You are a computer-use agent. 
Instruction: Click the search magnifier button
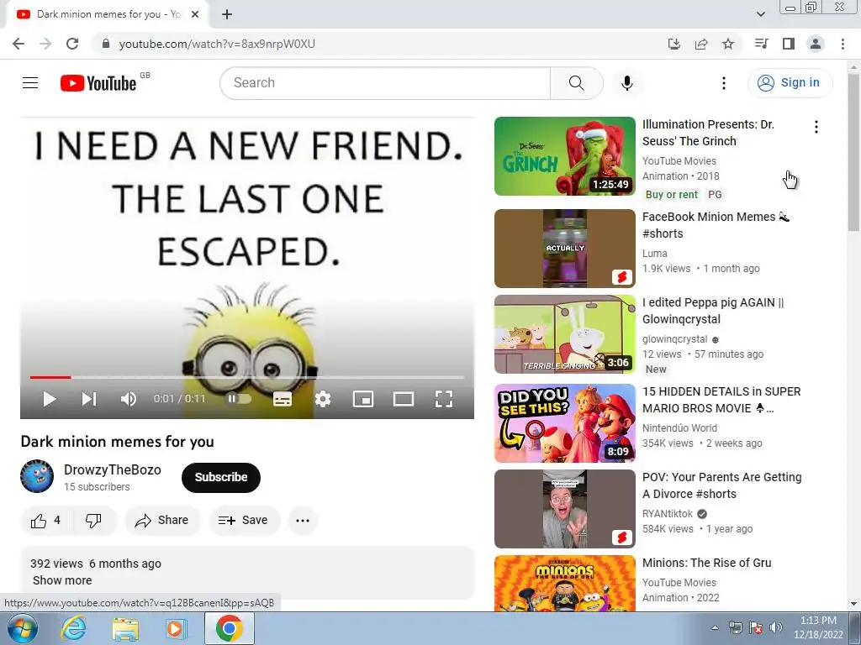pos(576,83)
